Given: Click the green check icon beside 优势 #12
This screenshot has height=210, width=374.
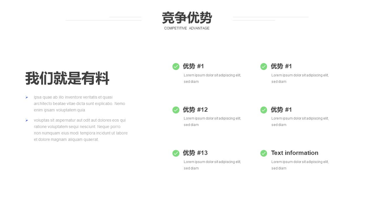Looking at the screenshot, I should pos(176,110).
